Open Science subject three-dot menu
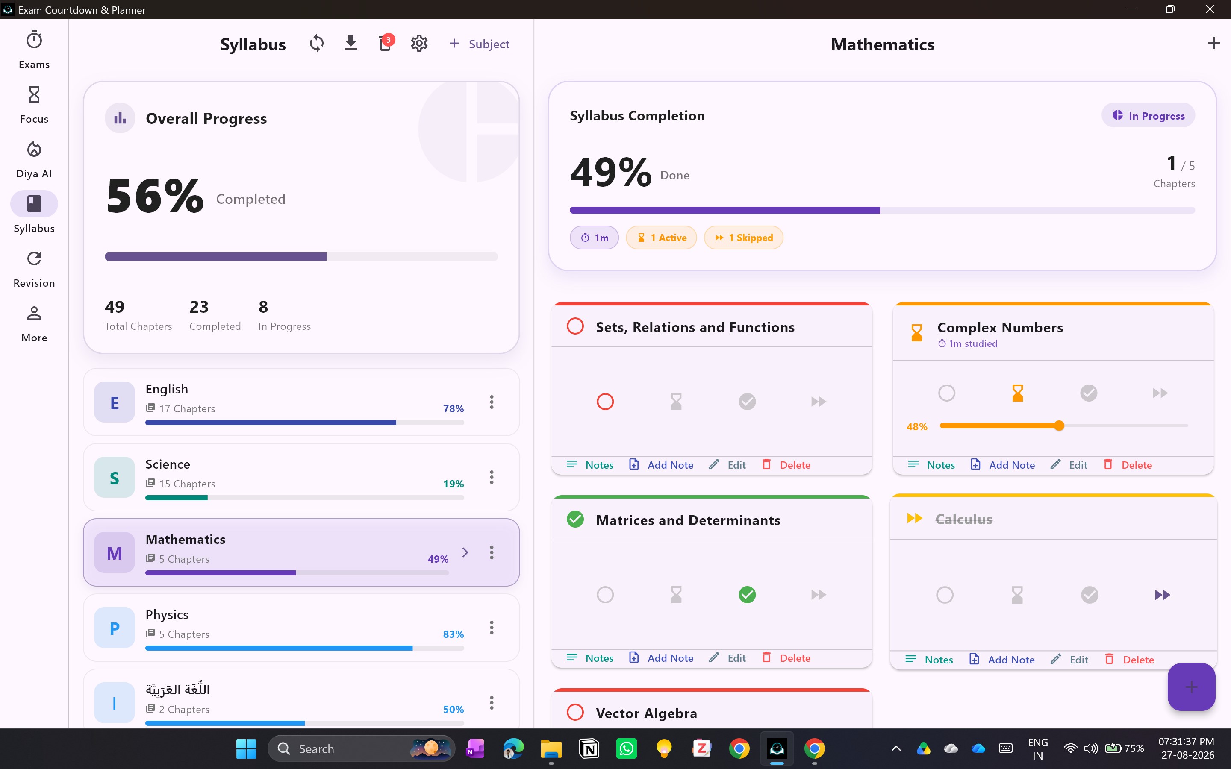 coord(492,477)
